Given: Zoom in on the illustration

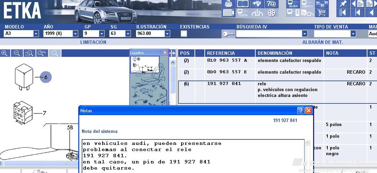Looking at the screenshot, I should (x=4, y=53).
